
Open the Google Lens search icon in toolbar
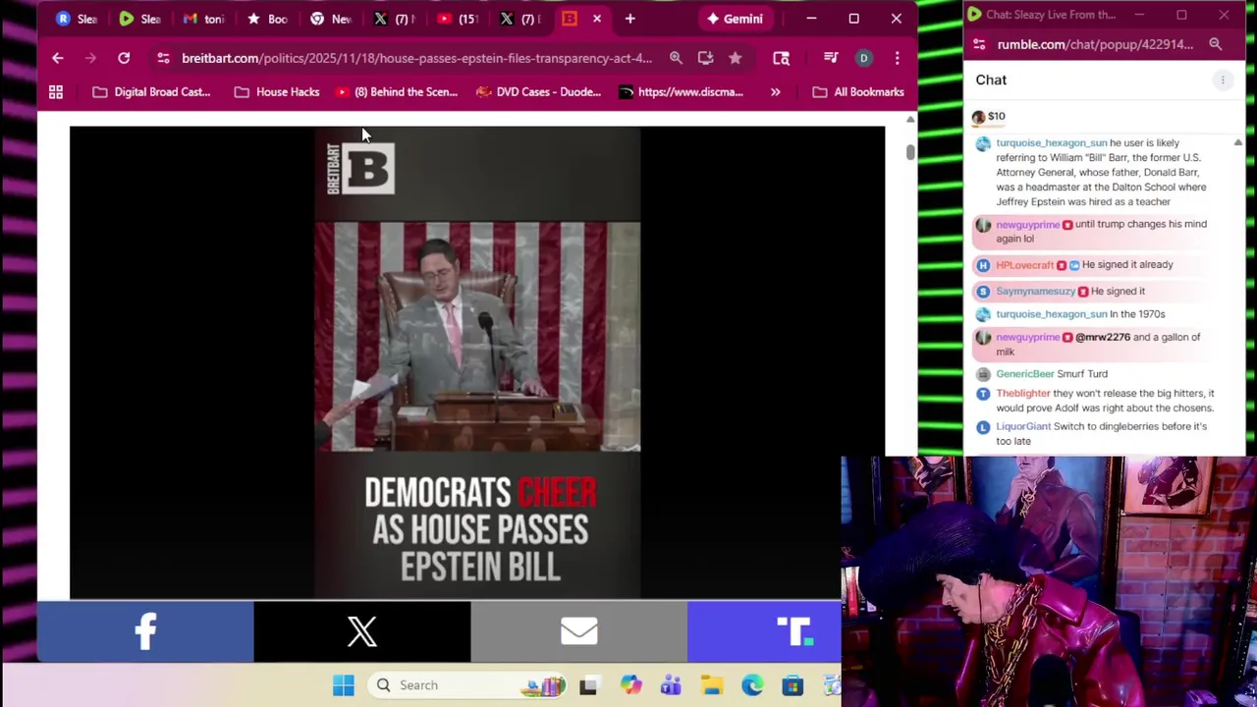pos(781,58)
